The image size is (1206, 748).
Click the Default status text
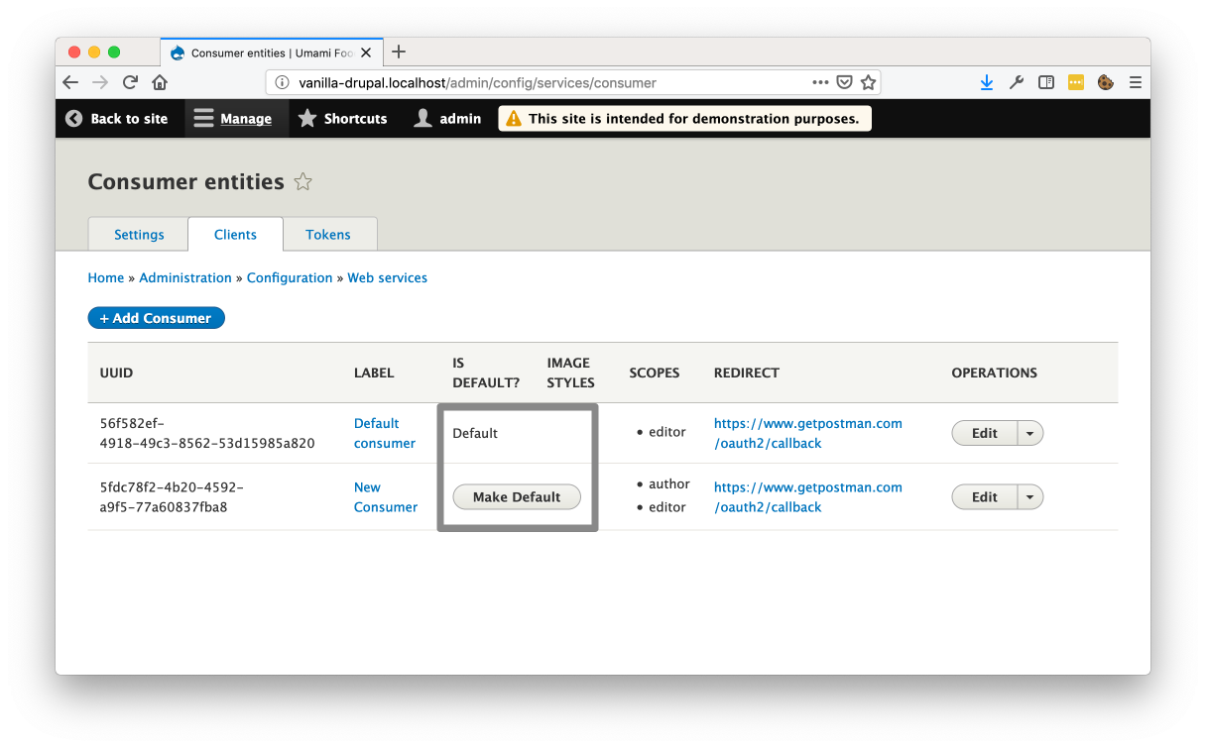click(475, 433)
